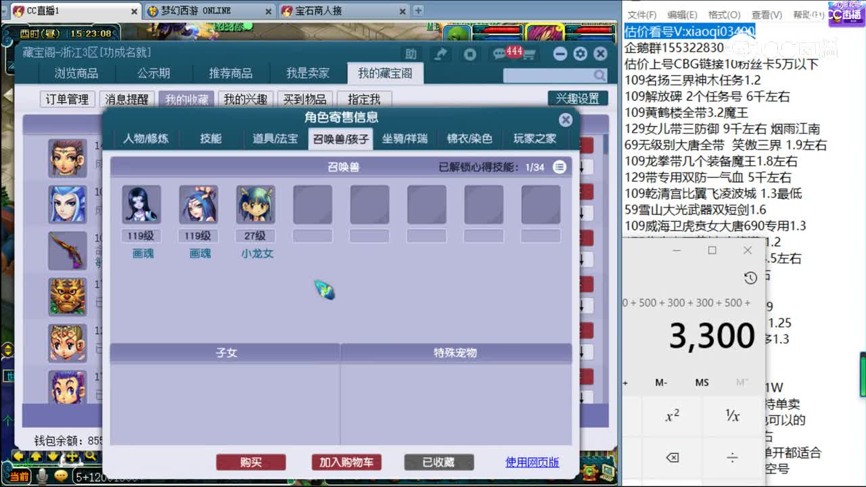Image resolution: width=866 pixels, height=487 pixels.
Task: Select the 小龙女 pet thumbnail
Action: click(x=254, y=204)
